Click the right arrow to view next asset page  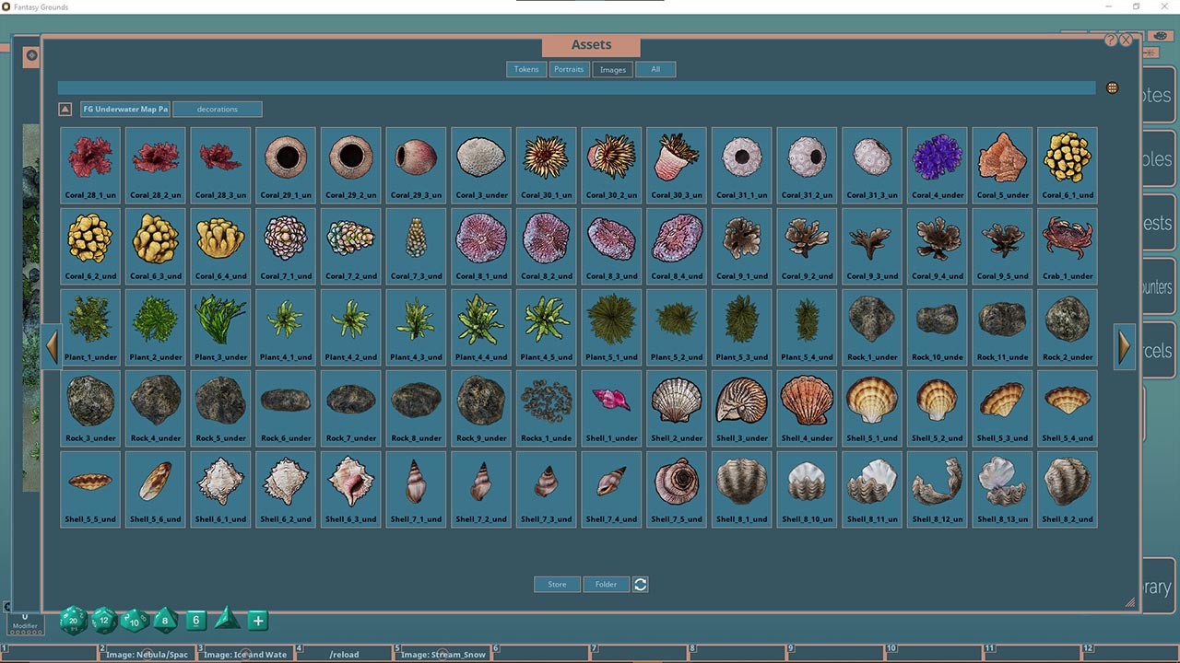pyautogui.click(x=1124, y=346)
